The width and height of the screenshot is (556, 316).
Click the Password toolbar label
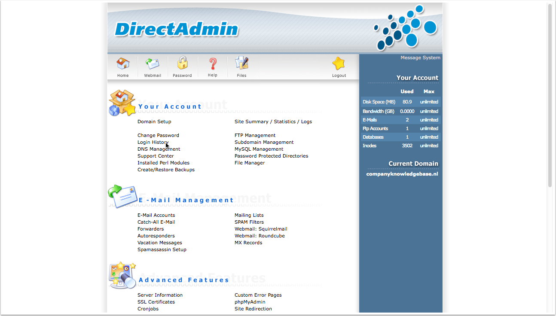click(182, 76)
